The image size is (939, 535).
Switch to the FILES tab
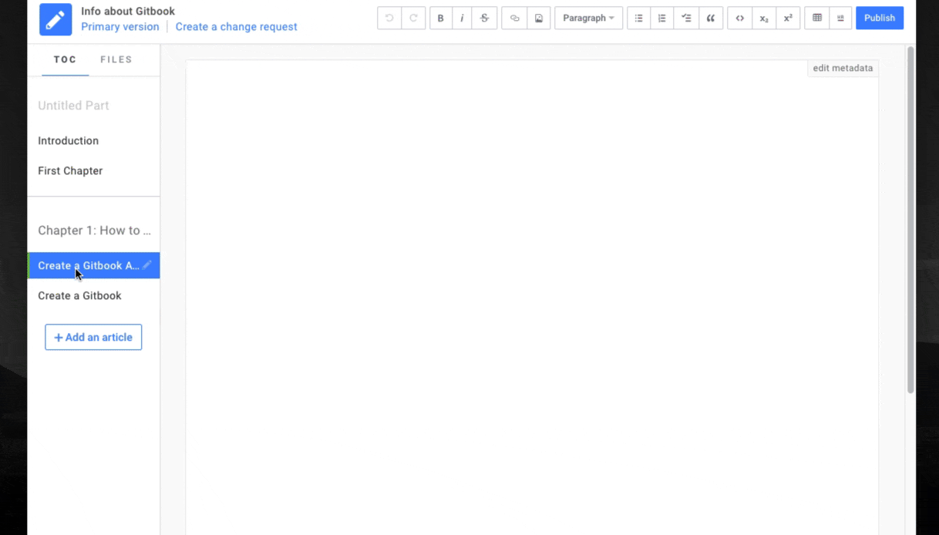pos(116,59)
